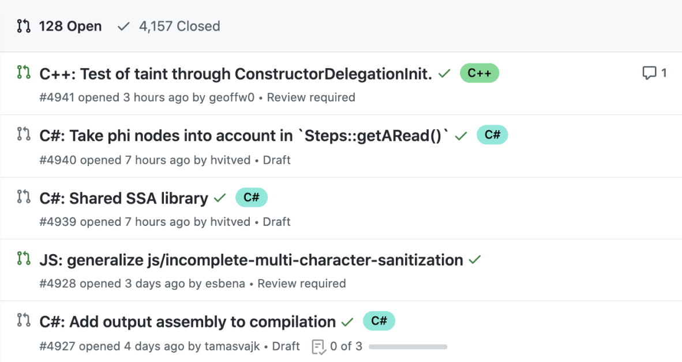
Task: Click the open PR icon next to the JS generalize title
Action: 23,259
